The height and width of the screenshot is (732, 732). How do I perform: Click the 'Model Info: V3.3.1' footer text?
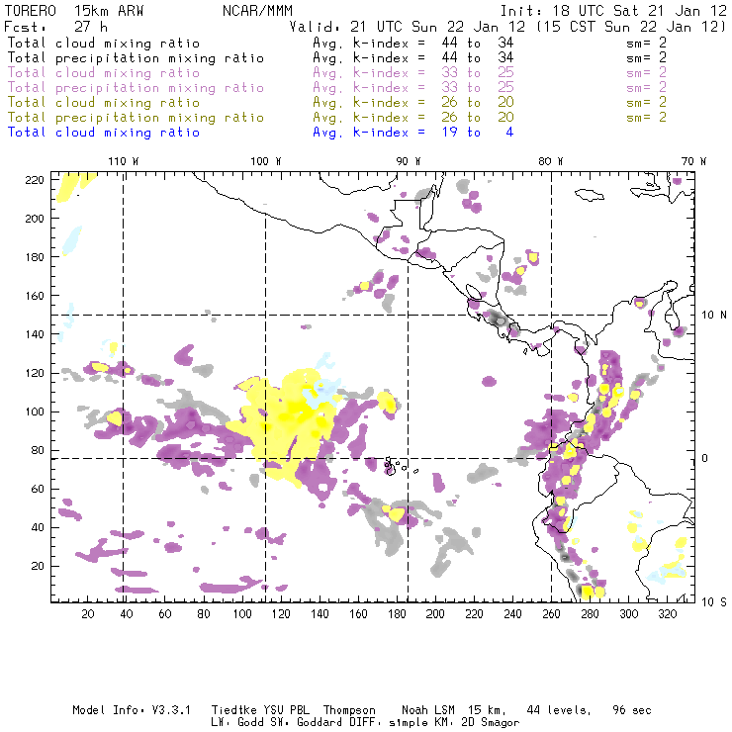click(132, 710)
